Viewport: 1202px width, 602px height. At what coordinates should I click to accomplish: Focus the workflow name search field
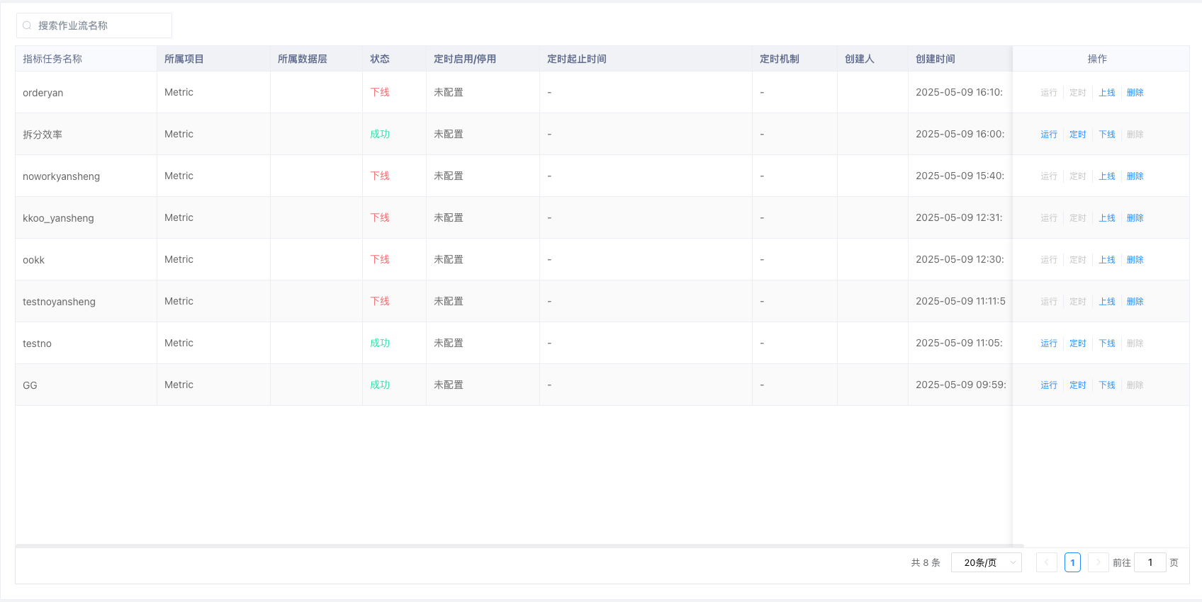pyautogui.click(x=94, y=25)
